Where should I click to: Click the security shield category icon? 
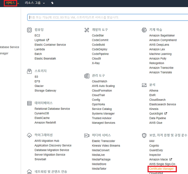click(144, 136)
